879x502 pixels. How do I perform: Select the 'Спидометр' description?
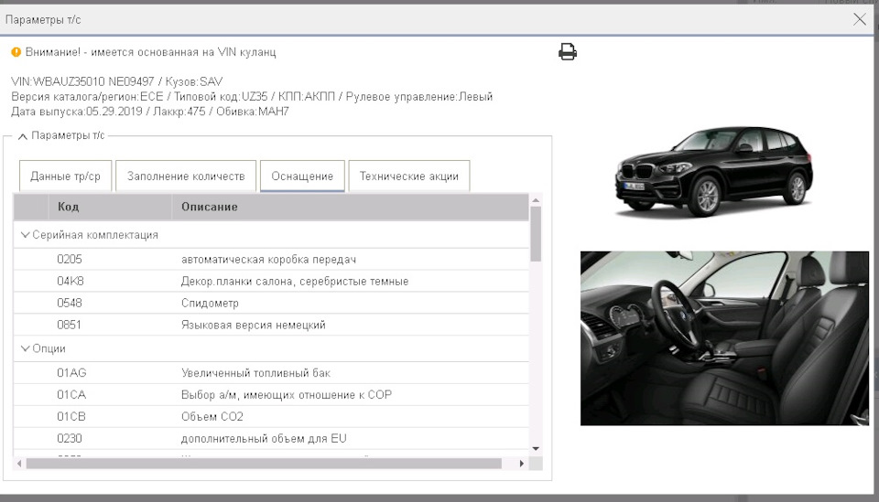[x=210, y=303]
